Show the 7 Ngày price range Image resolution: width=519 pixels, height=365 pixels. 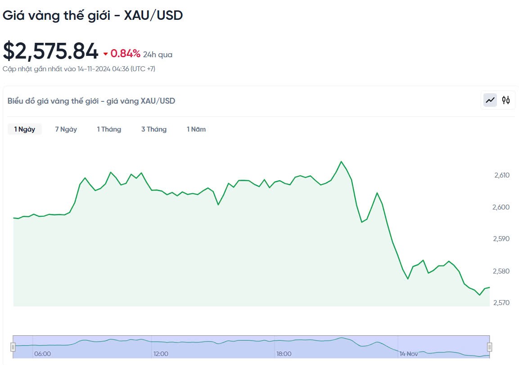[66, 129]
